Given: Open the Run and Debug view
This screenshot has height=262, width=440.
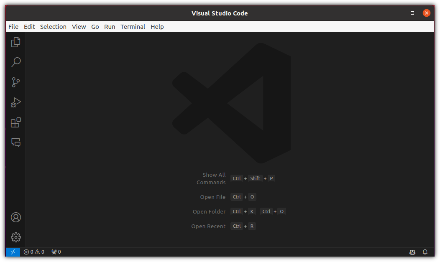Looking at the screenshot, I should (16, 102).
